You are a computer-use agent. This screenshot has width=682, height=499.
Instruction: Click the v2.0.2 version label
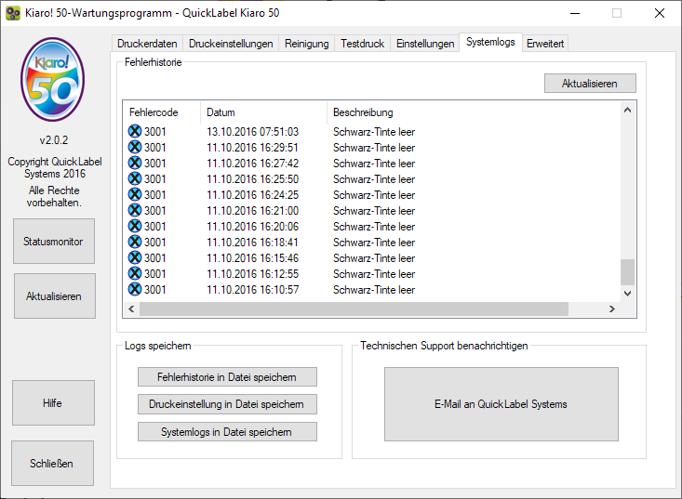[53, 140]
